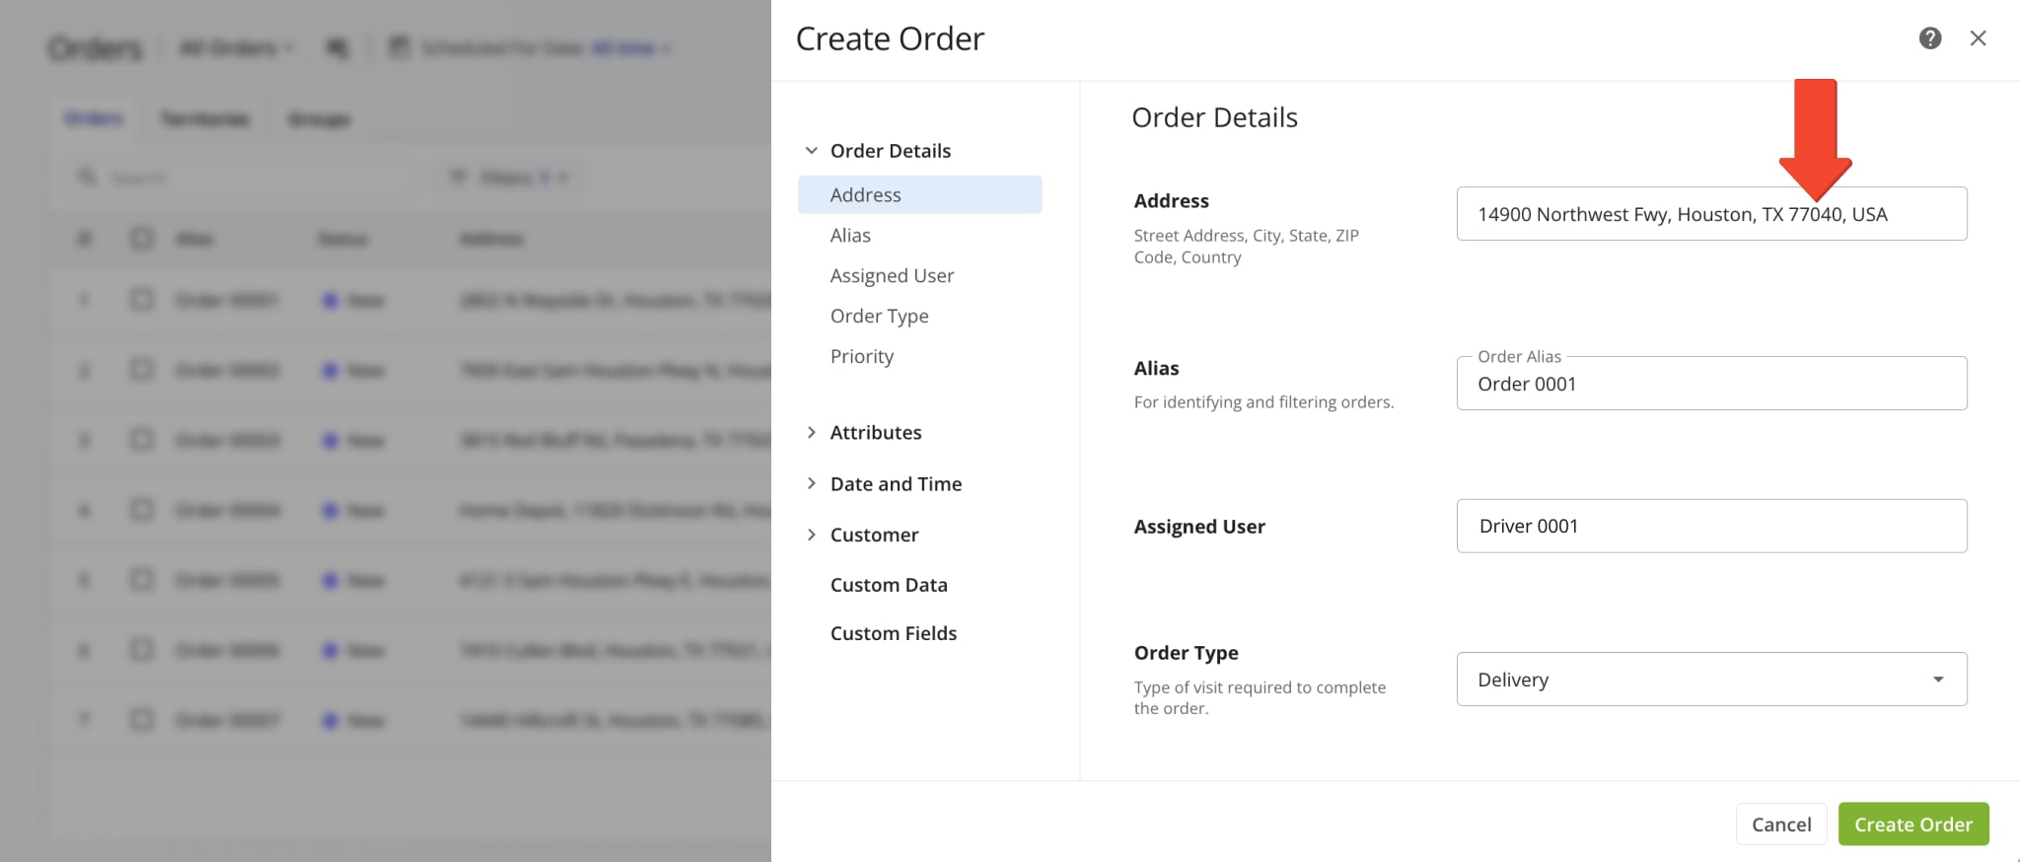Tick the checkbox for order row 6
Image resolution: width=2020 pixels, height=862 pixels.
[142, 649]
